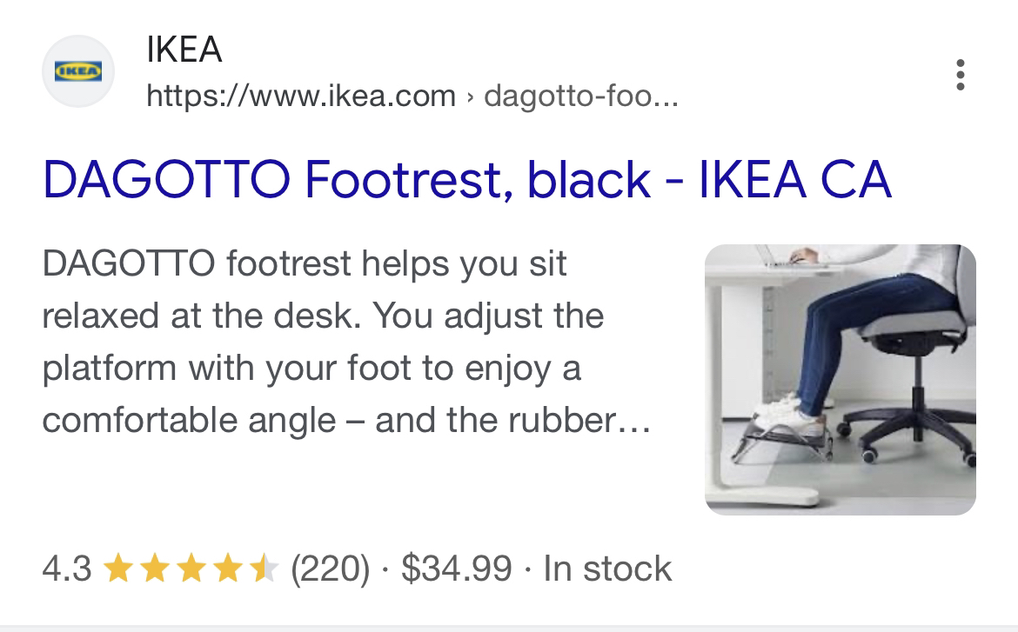Click the (220) review count
This screenshot has height=632, width=1018.
[330, 569]
